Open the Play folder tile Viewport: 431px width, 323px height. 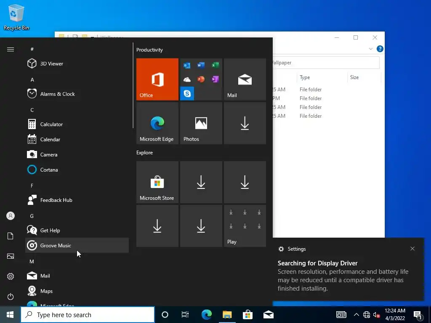tap(245, 226)
